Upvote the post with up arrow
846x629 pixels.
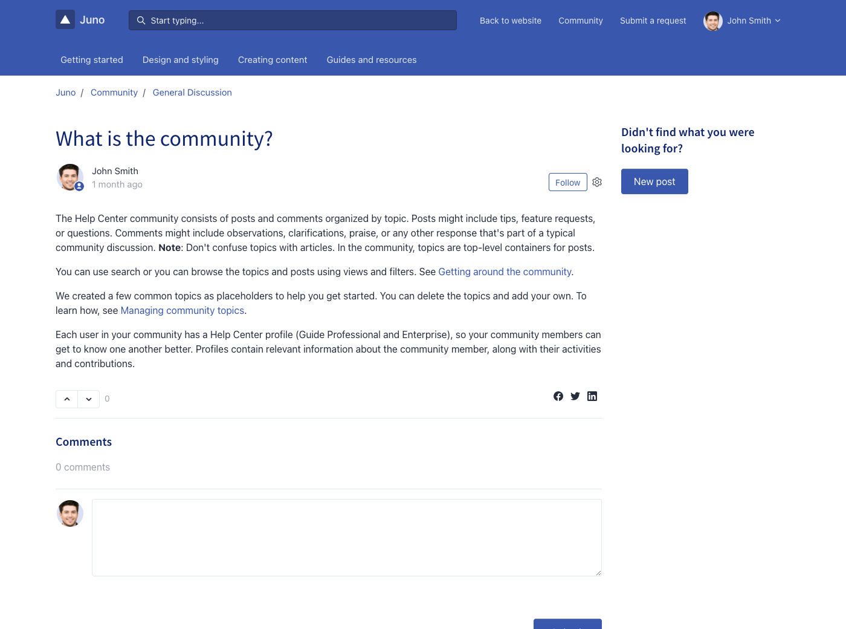click(x=67, y=399)
